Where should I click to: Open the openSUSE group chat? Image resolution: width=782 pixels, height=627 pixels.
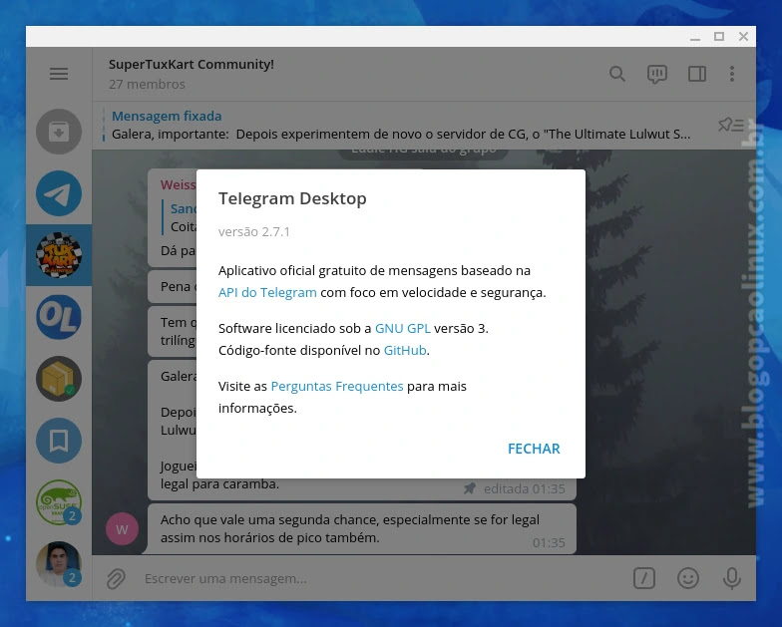point(59,502)
